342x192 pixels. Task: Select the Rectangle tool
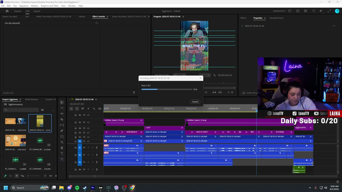(x=62, y=137)
